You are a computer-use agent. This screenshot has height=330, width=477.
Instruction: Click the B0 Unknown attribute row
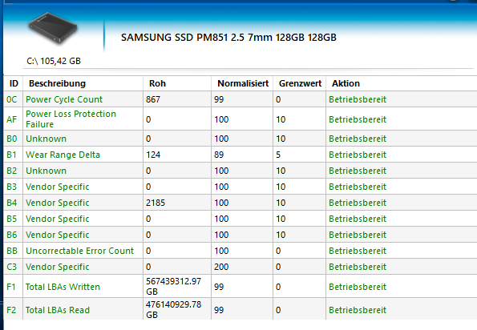pyautogui.click(x=241, y=139)
